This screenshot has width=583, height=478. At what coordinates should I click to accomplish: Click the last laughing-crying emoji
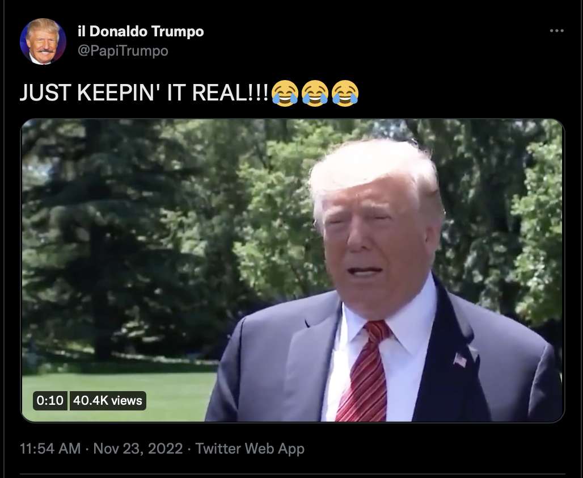[x=345, y=93]
